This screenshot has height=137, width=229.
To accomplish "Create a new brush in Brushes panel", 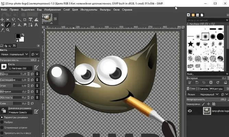I will pos(197,83).
